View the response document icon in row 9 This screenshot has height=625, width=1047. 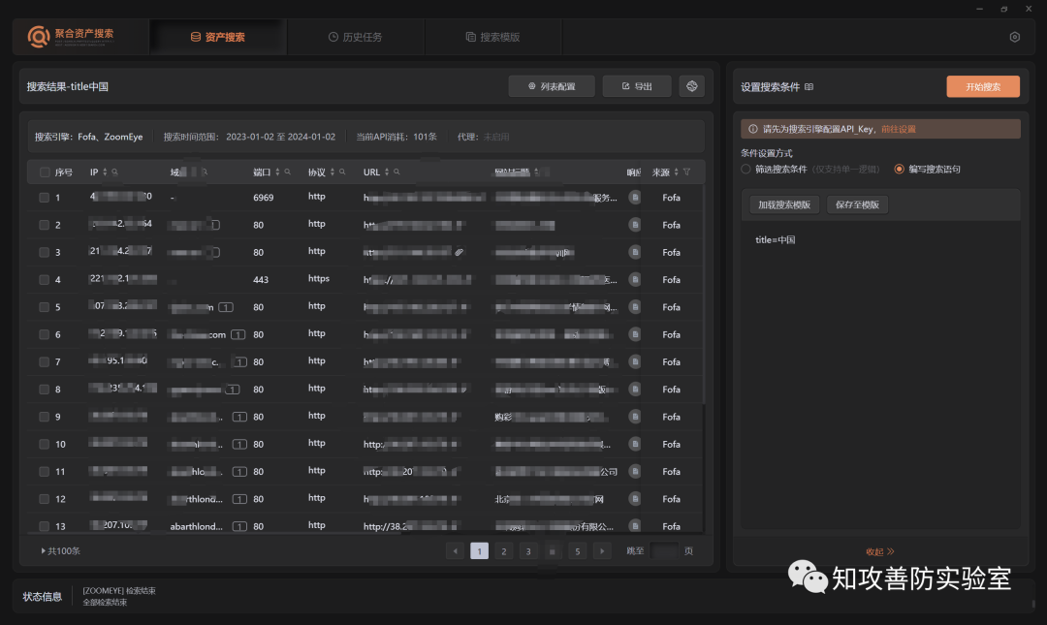click(635, 417)
